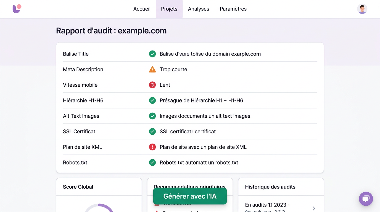Image resolution: width=380 pixels, height=212 pixels.
Task: Select the 'Meta Description' row label
Action: pyautogui.click(x=83, y=69)
